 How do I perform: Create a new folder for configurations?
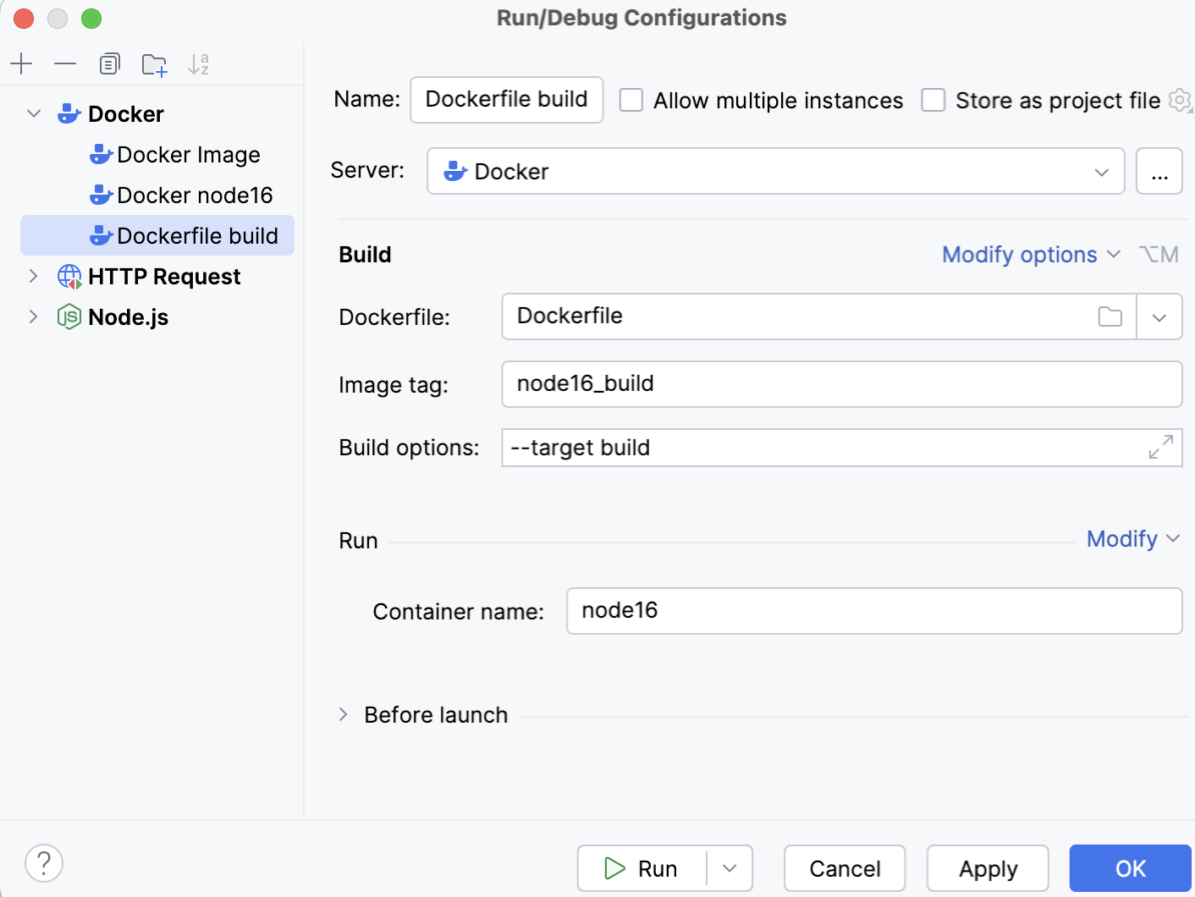coord(153,63)
